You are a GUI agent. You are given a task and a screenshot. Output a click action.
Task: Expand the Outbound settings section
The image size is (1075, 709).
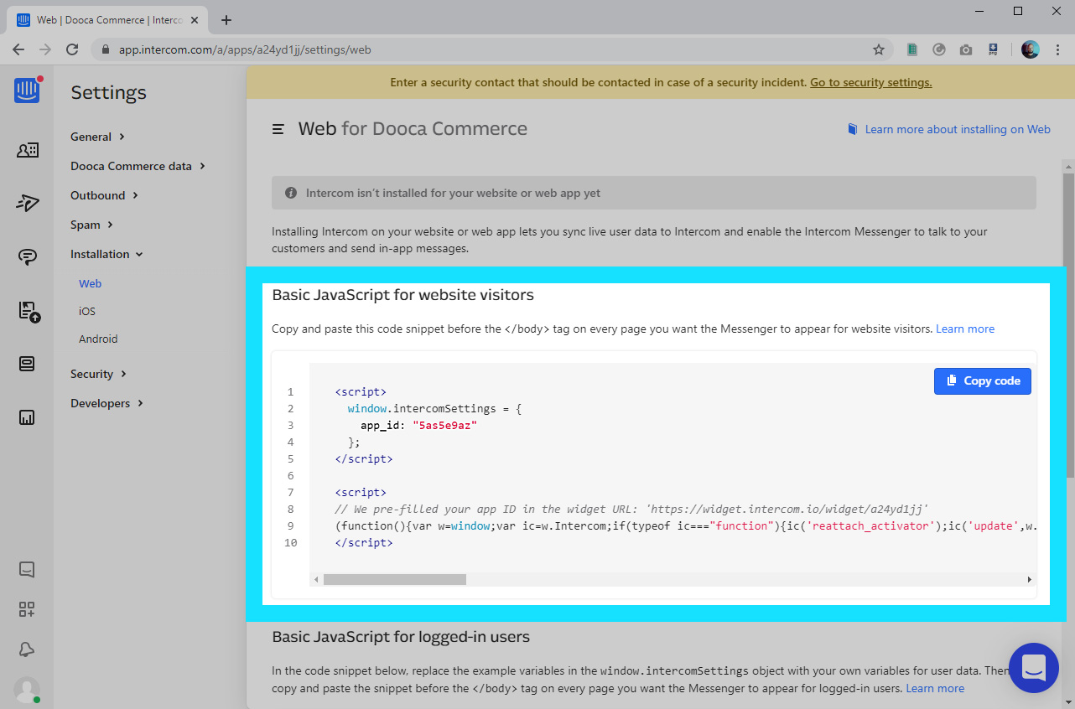105,195
